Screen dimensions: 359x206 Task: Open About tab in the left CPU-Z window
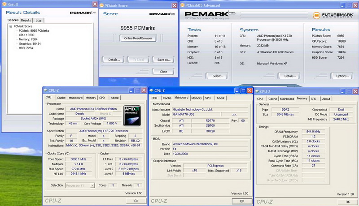coord(114,98)
